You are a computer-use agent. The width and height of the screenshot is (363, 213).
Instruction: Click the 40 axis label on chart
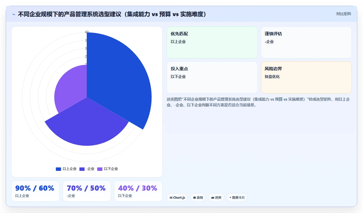(x=87, y=32)
